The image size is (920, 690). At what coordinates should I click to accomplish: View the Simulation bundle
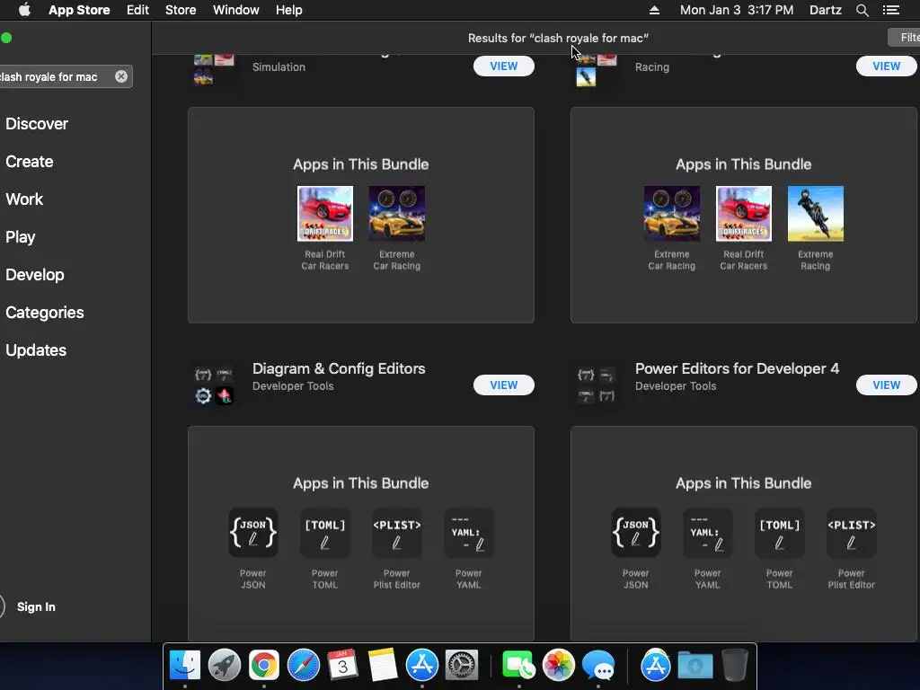[x=504, y=66]
